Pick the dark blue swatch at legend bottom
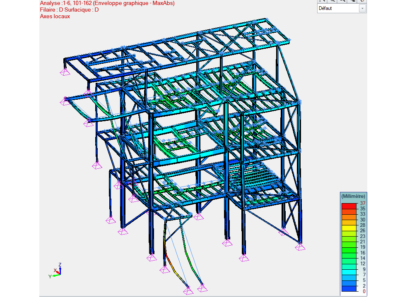 tap(348, 288)
